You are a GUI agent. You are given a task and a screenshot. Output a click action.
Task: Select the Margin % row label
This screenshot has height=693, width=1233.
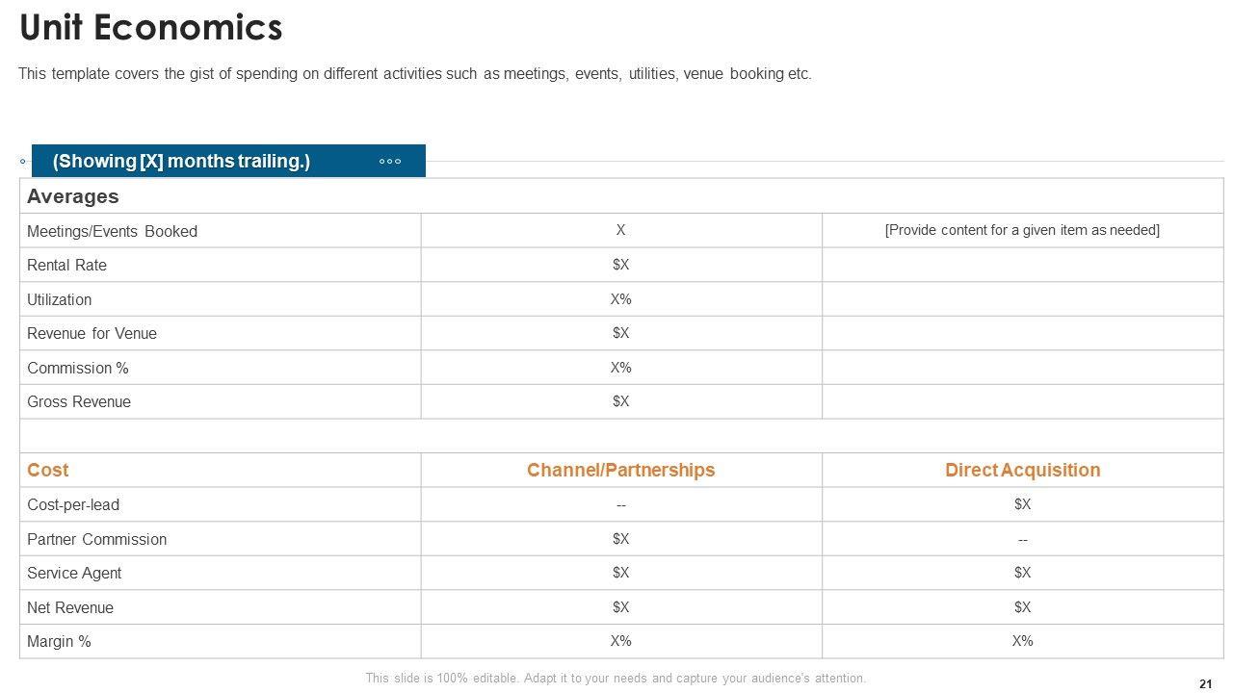pos(59,641)
